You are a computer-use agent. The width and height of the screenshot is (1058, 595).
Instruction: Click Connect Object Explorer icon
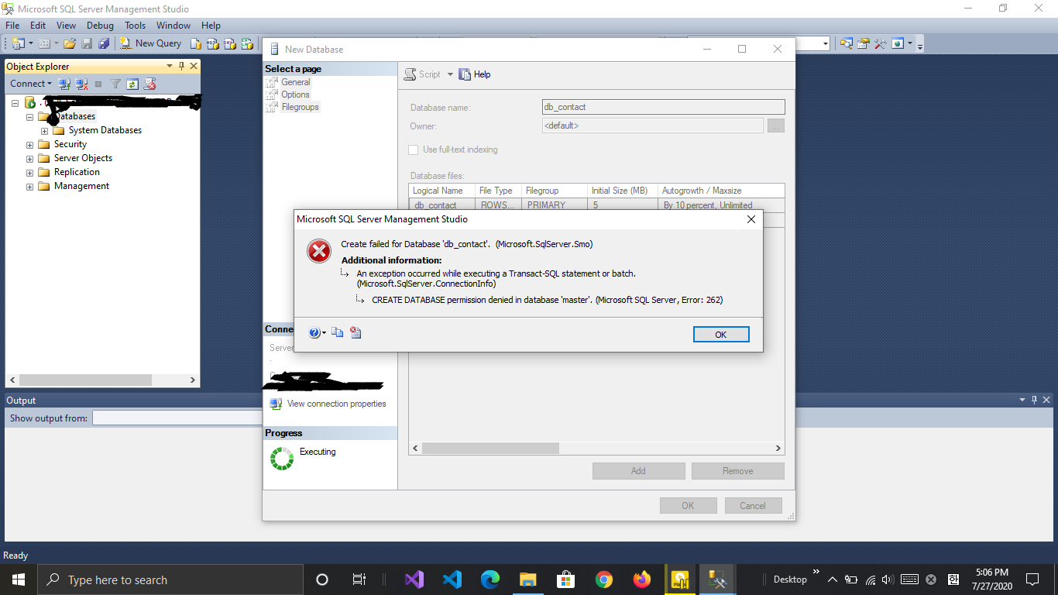[64, 84]
